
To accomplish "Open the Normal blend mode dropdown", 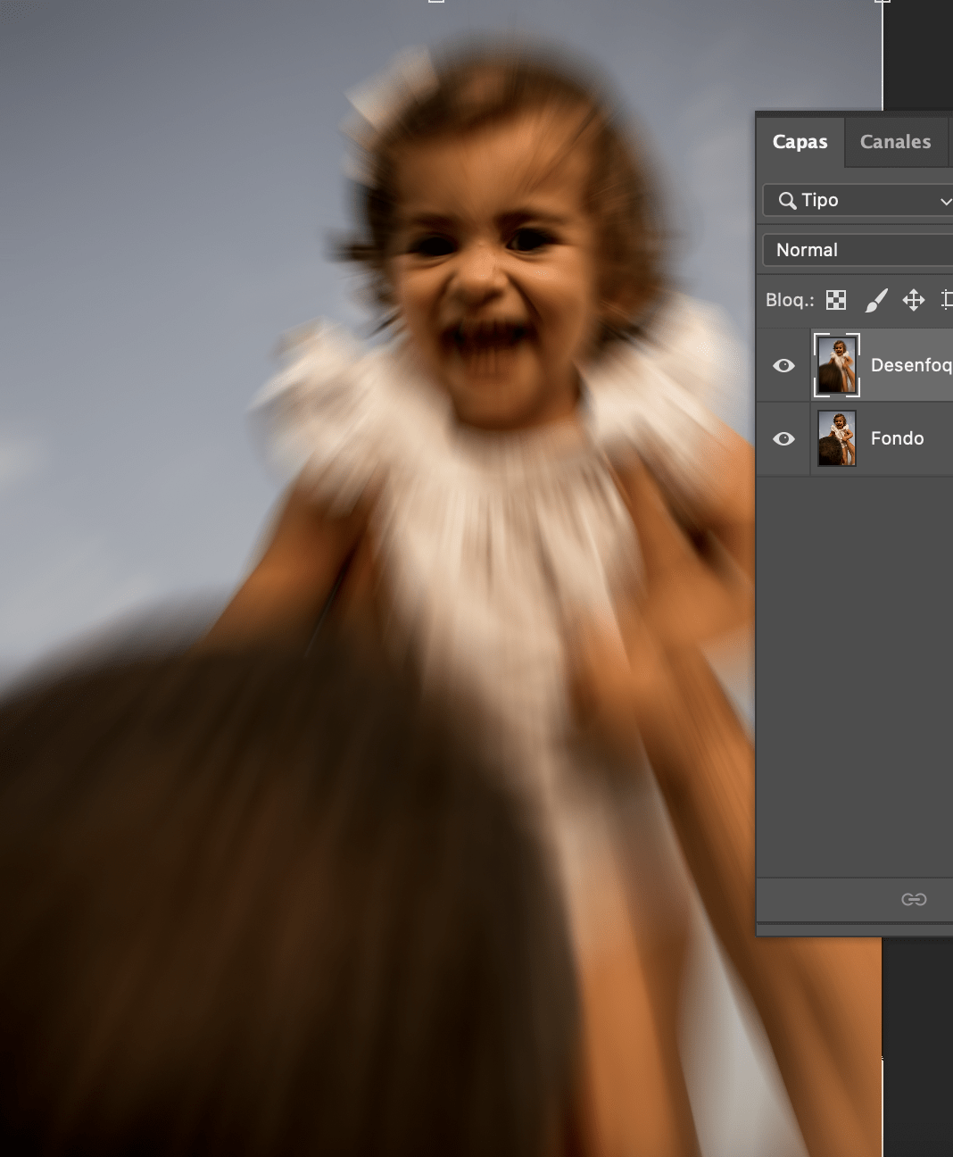I will coord(858,250).
